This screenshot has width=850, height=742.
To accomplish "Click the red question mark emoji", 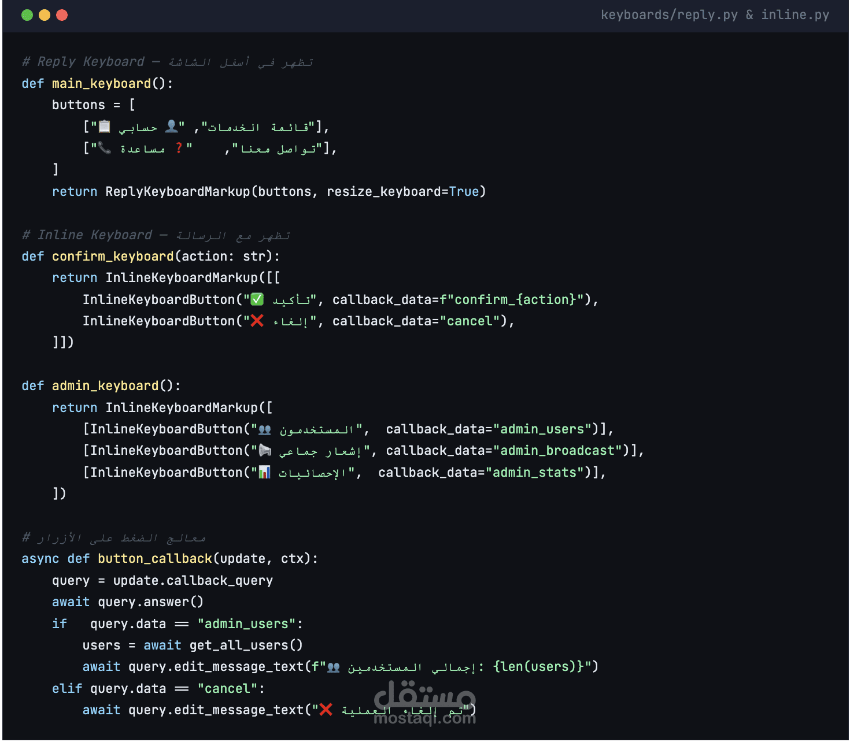I will [x=179, y=148].
